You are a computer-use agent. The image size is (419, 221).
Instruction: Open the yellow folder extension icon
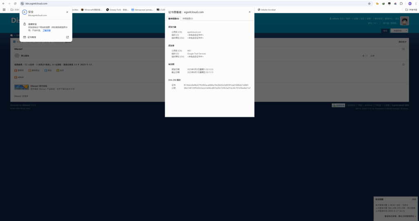[x=377, y=3]
